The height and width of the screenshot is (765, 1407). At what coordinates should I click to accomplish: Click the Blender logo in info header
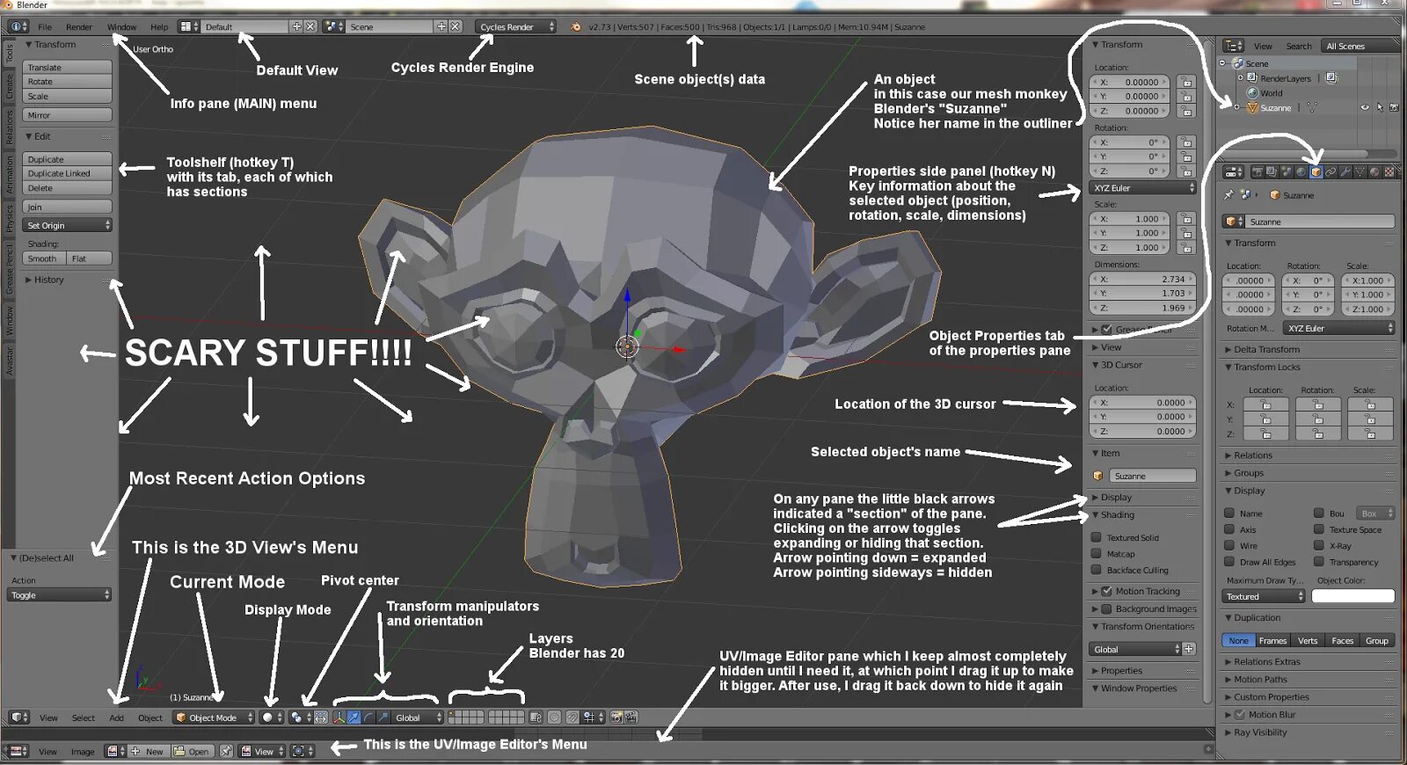tap(576, 26)
